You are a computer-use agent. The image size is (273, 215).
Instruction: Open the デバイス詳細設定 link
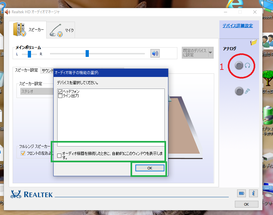(238, 26)
